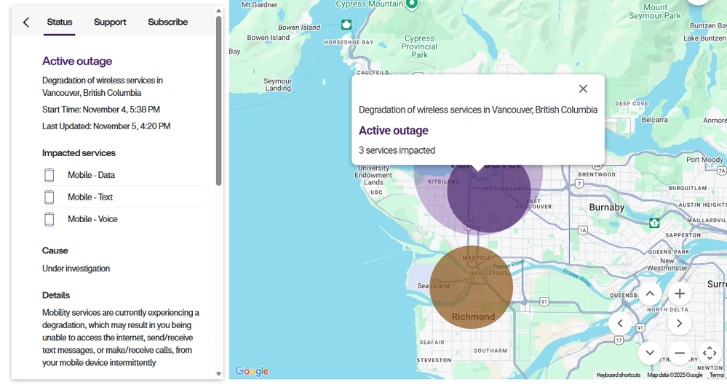Toggle the map camera controls icon
Screen dimensions: 727x384
pos(709,353)
